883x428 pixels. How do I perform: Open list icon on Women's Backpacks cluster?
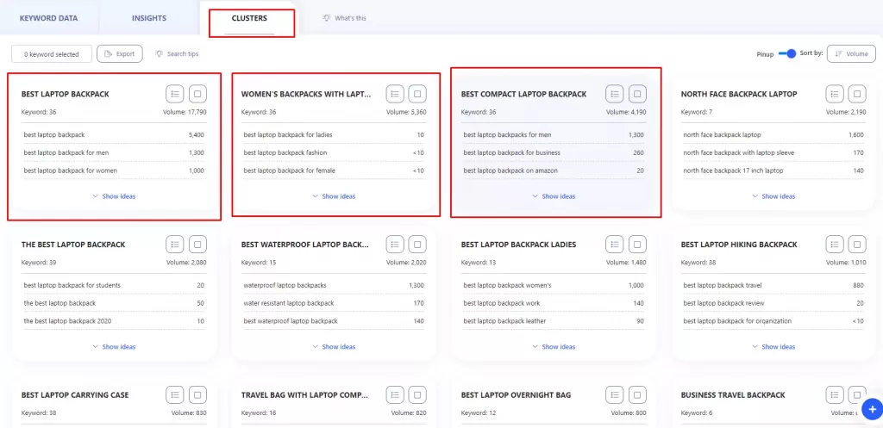[x=395, y=94]
